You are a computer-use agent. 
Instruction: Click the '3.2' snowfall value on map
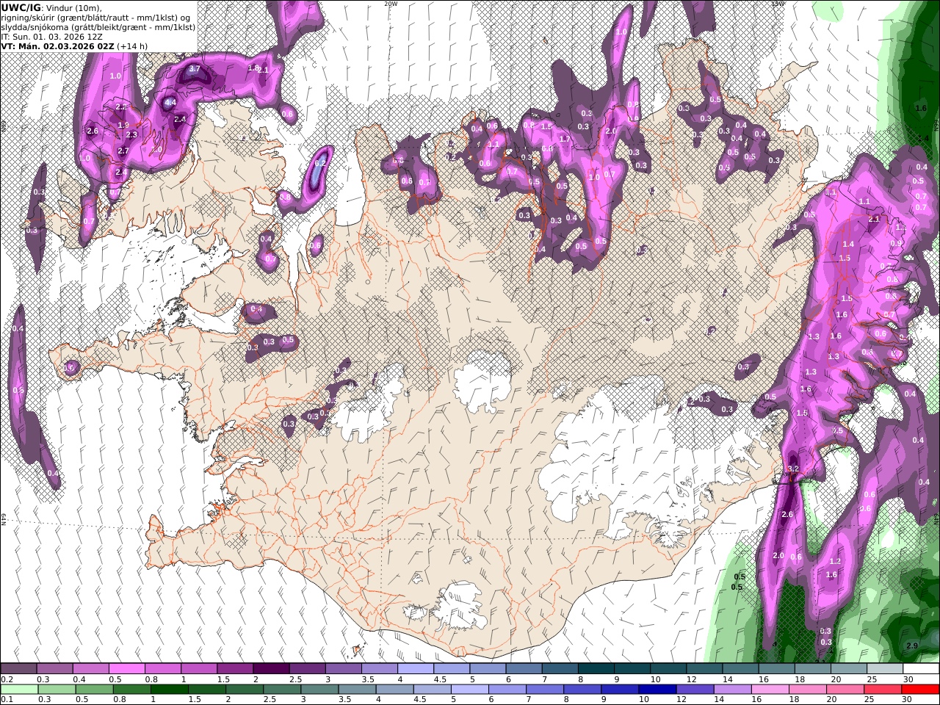(792, 469)
